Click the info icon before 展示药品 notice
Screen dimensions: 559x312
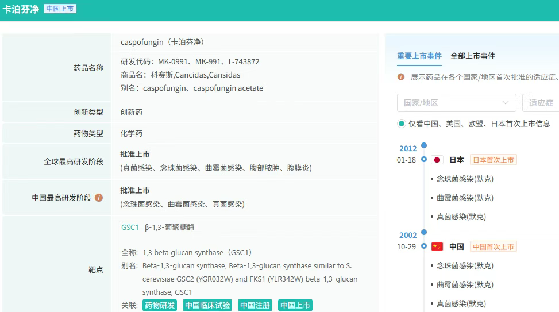401,77
